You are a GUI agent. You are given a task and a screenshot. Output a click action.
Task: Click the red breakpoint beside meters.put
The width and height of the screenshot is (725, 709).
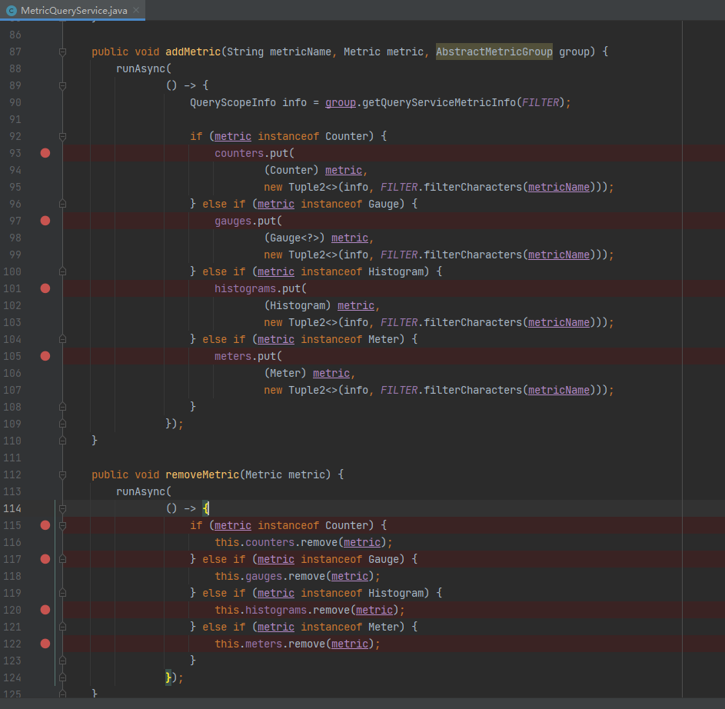click(x=45, y=356)
